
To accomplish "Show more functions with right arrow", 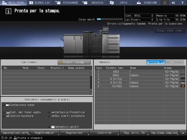I will pos(183,133).
